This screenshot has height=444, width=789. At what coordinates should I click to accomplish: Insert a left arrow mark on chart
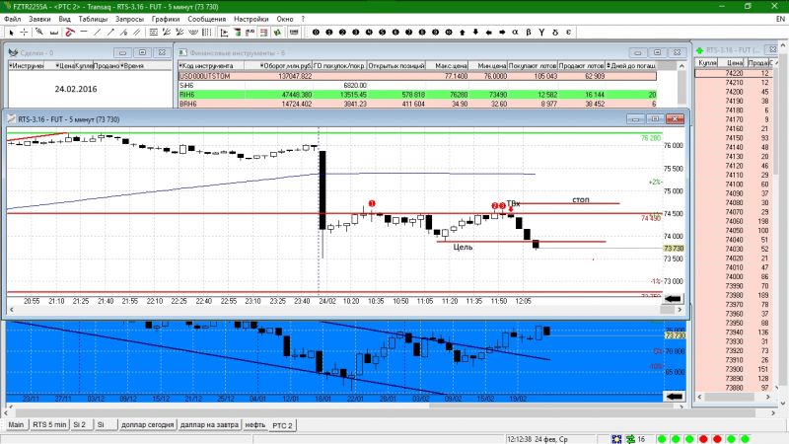click(x=488, y=33)
